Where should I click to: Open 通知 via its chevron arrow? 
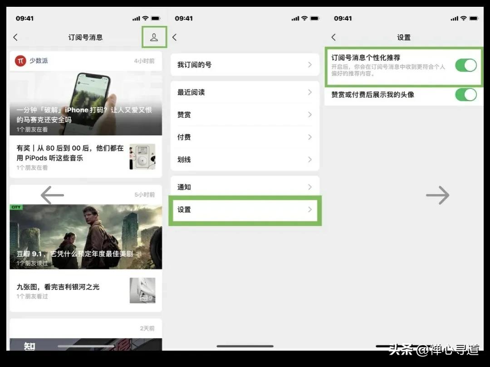tap(310, 187)
